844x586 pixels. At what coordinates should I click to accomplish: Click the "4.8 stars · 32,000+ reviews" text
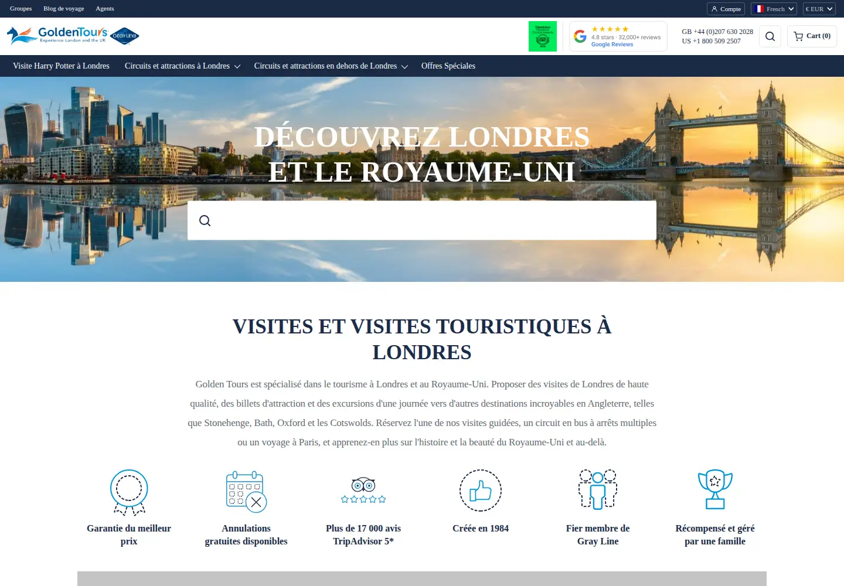[x=626, y=37]
